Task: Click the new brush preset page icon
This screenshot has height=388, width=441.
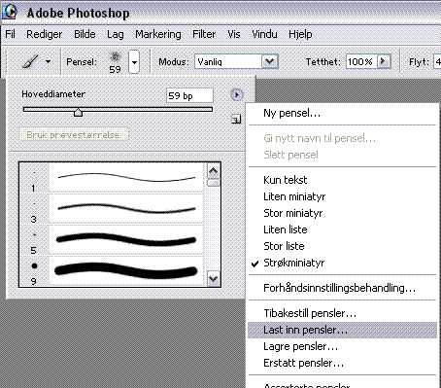Action: (x=236, y=120)
